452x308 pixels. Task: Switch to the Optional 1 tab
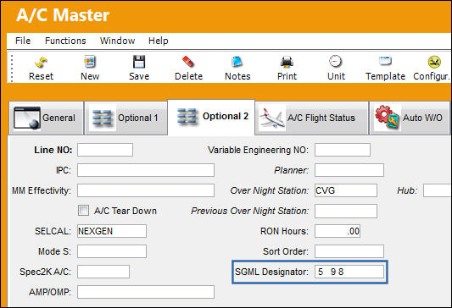126,118
